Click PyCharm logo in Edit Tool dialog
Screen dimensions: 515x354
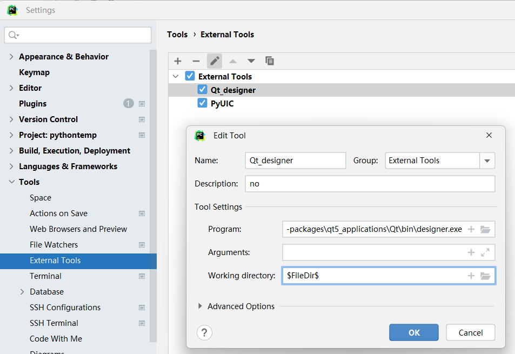click(x=200, y=135)
